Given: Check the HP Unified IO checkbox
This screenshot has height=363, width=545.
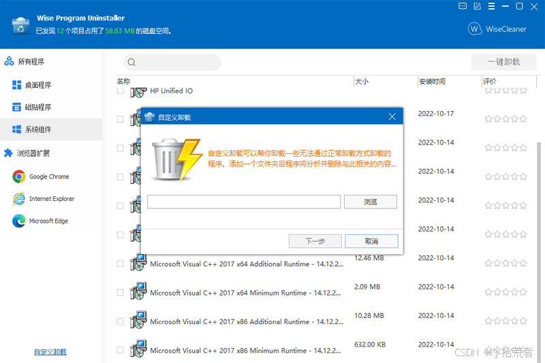Looking at the screenshot, I should pos(121,91).
